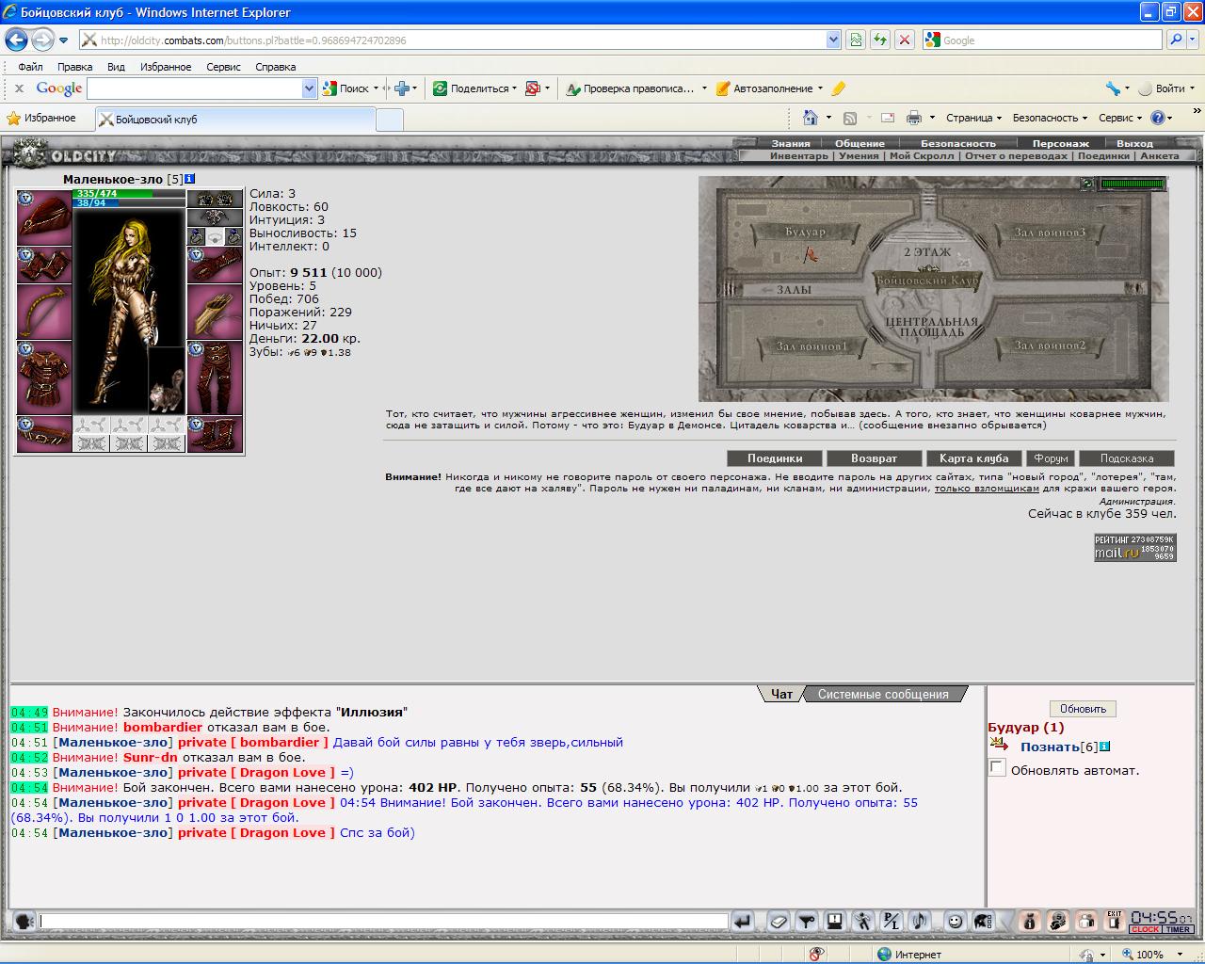Click the Поединки button below the map
Image resolution: width=1205 pixels, height=964 pixels.
(775, 458)
